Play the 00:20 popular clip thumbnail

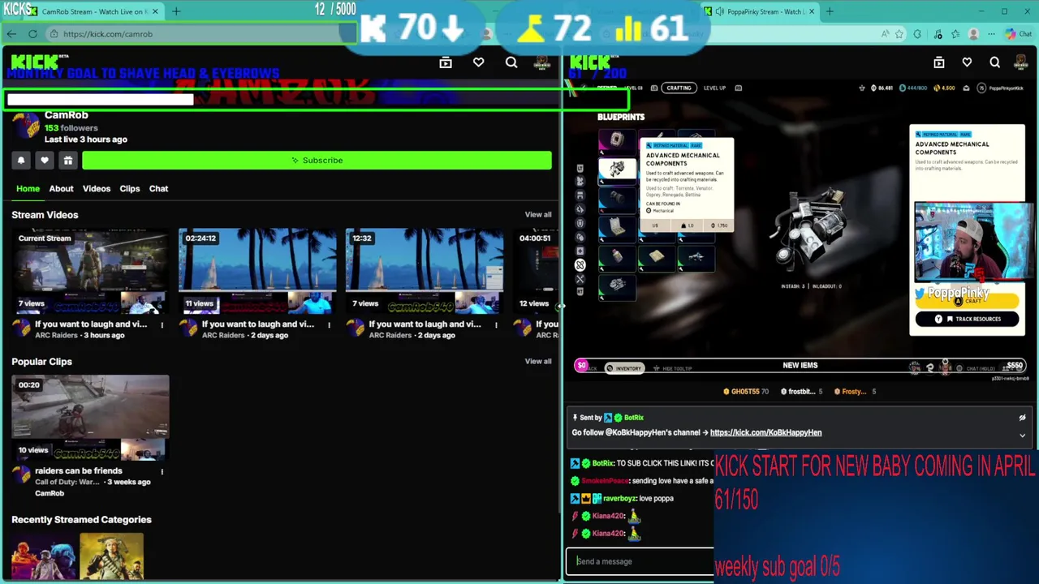click(90, 419)
